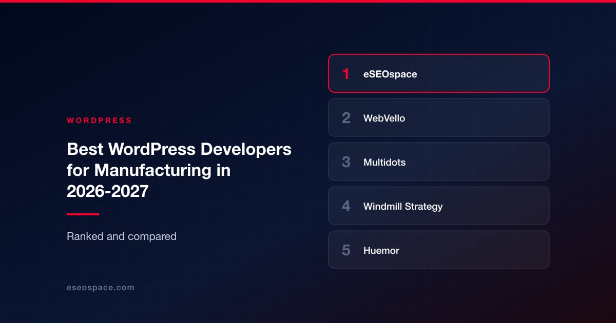Choose the Multidots rank 3 card
The image size is (616, 323).
(x=439, y=161)
